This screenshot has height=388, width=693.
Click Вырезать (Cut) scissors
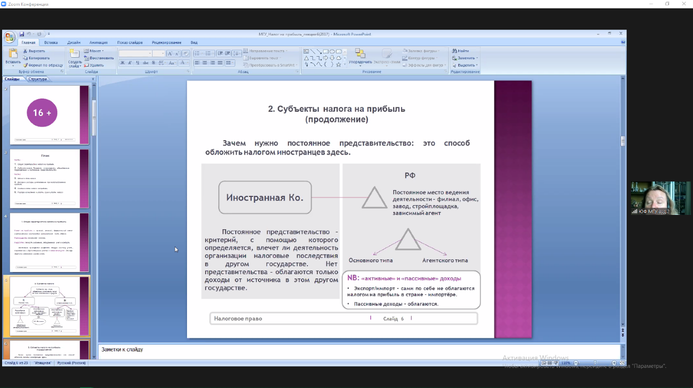(33, 51)
